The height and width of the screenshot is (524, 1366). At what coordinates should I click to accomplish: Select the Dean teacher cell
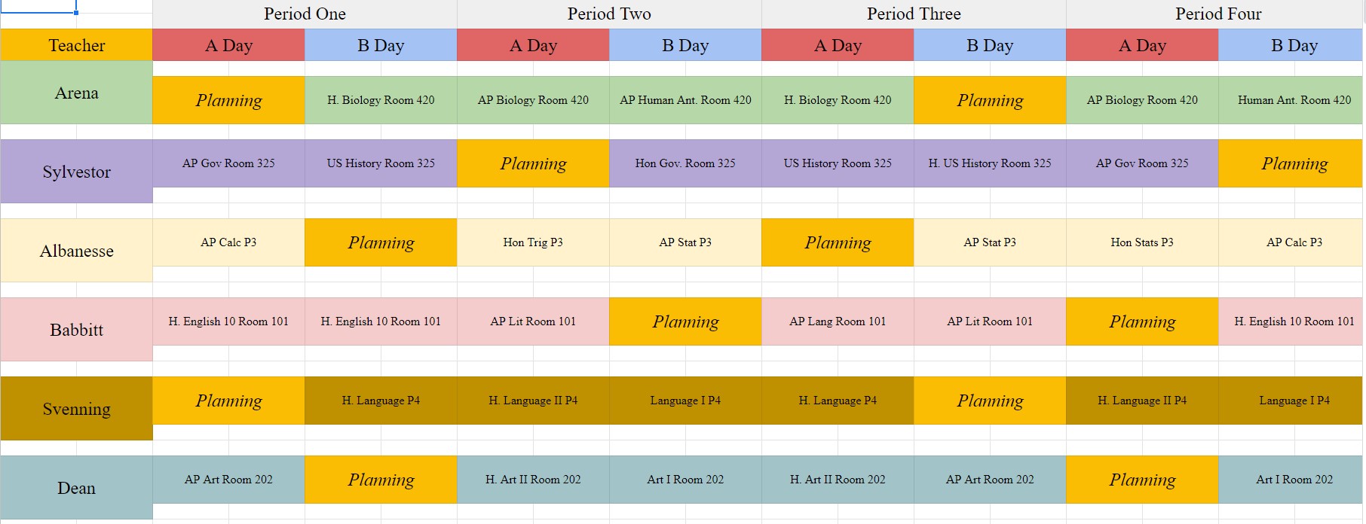point(76,488)
